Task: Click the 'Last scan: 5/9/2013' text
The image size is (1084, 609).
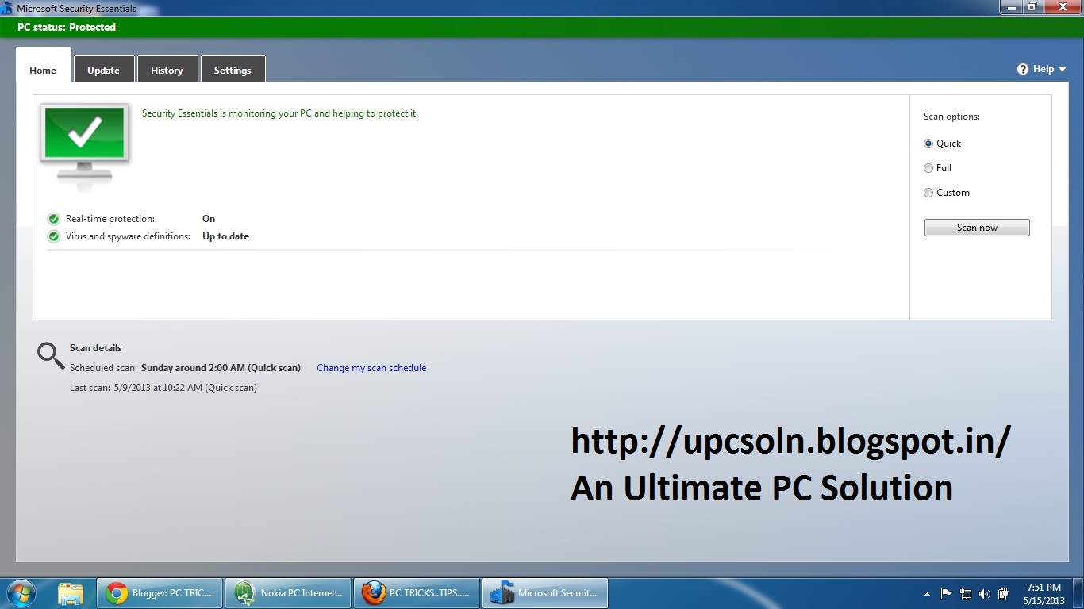Action: (x=163, y=388)
